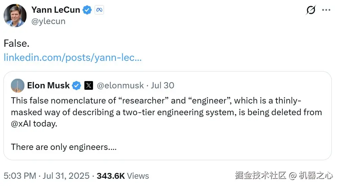339x186 pixels.
Task: Click Elon Musk's blue verified checkmark
Action: tap(76, 86)
